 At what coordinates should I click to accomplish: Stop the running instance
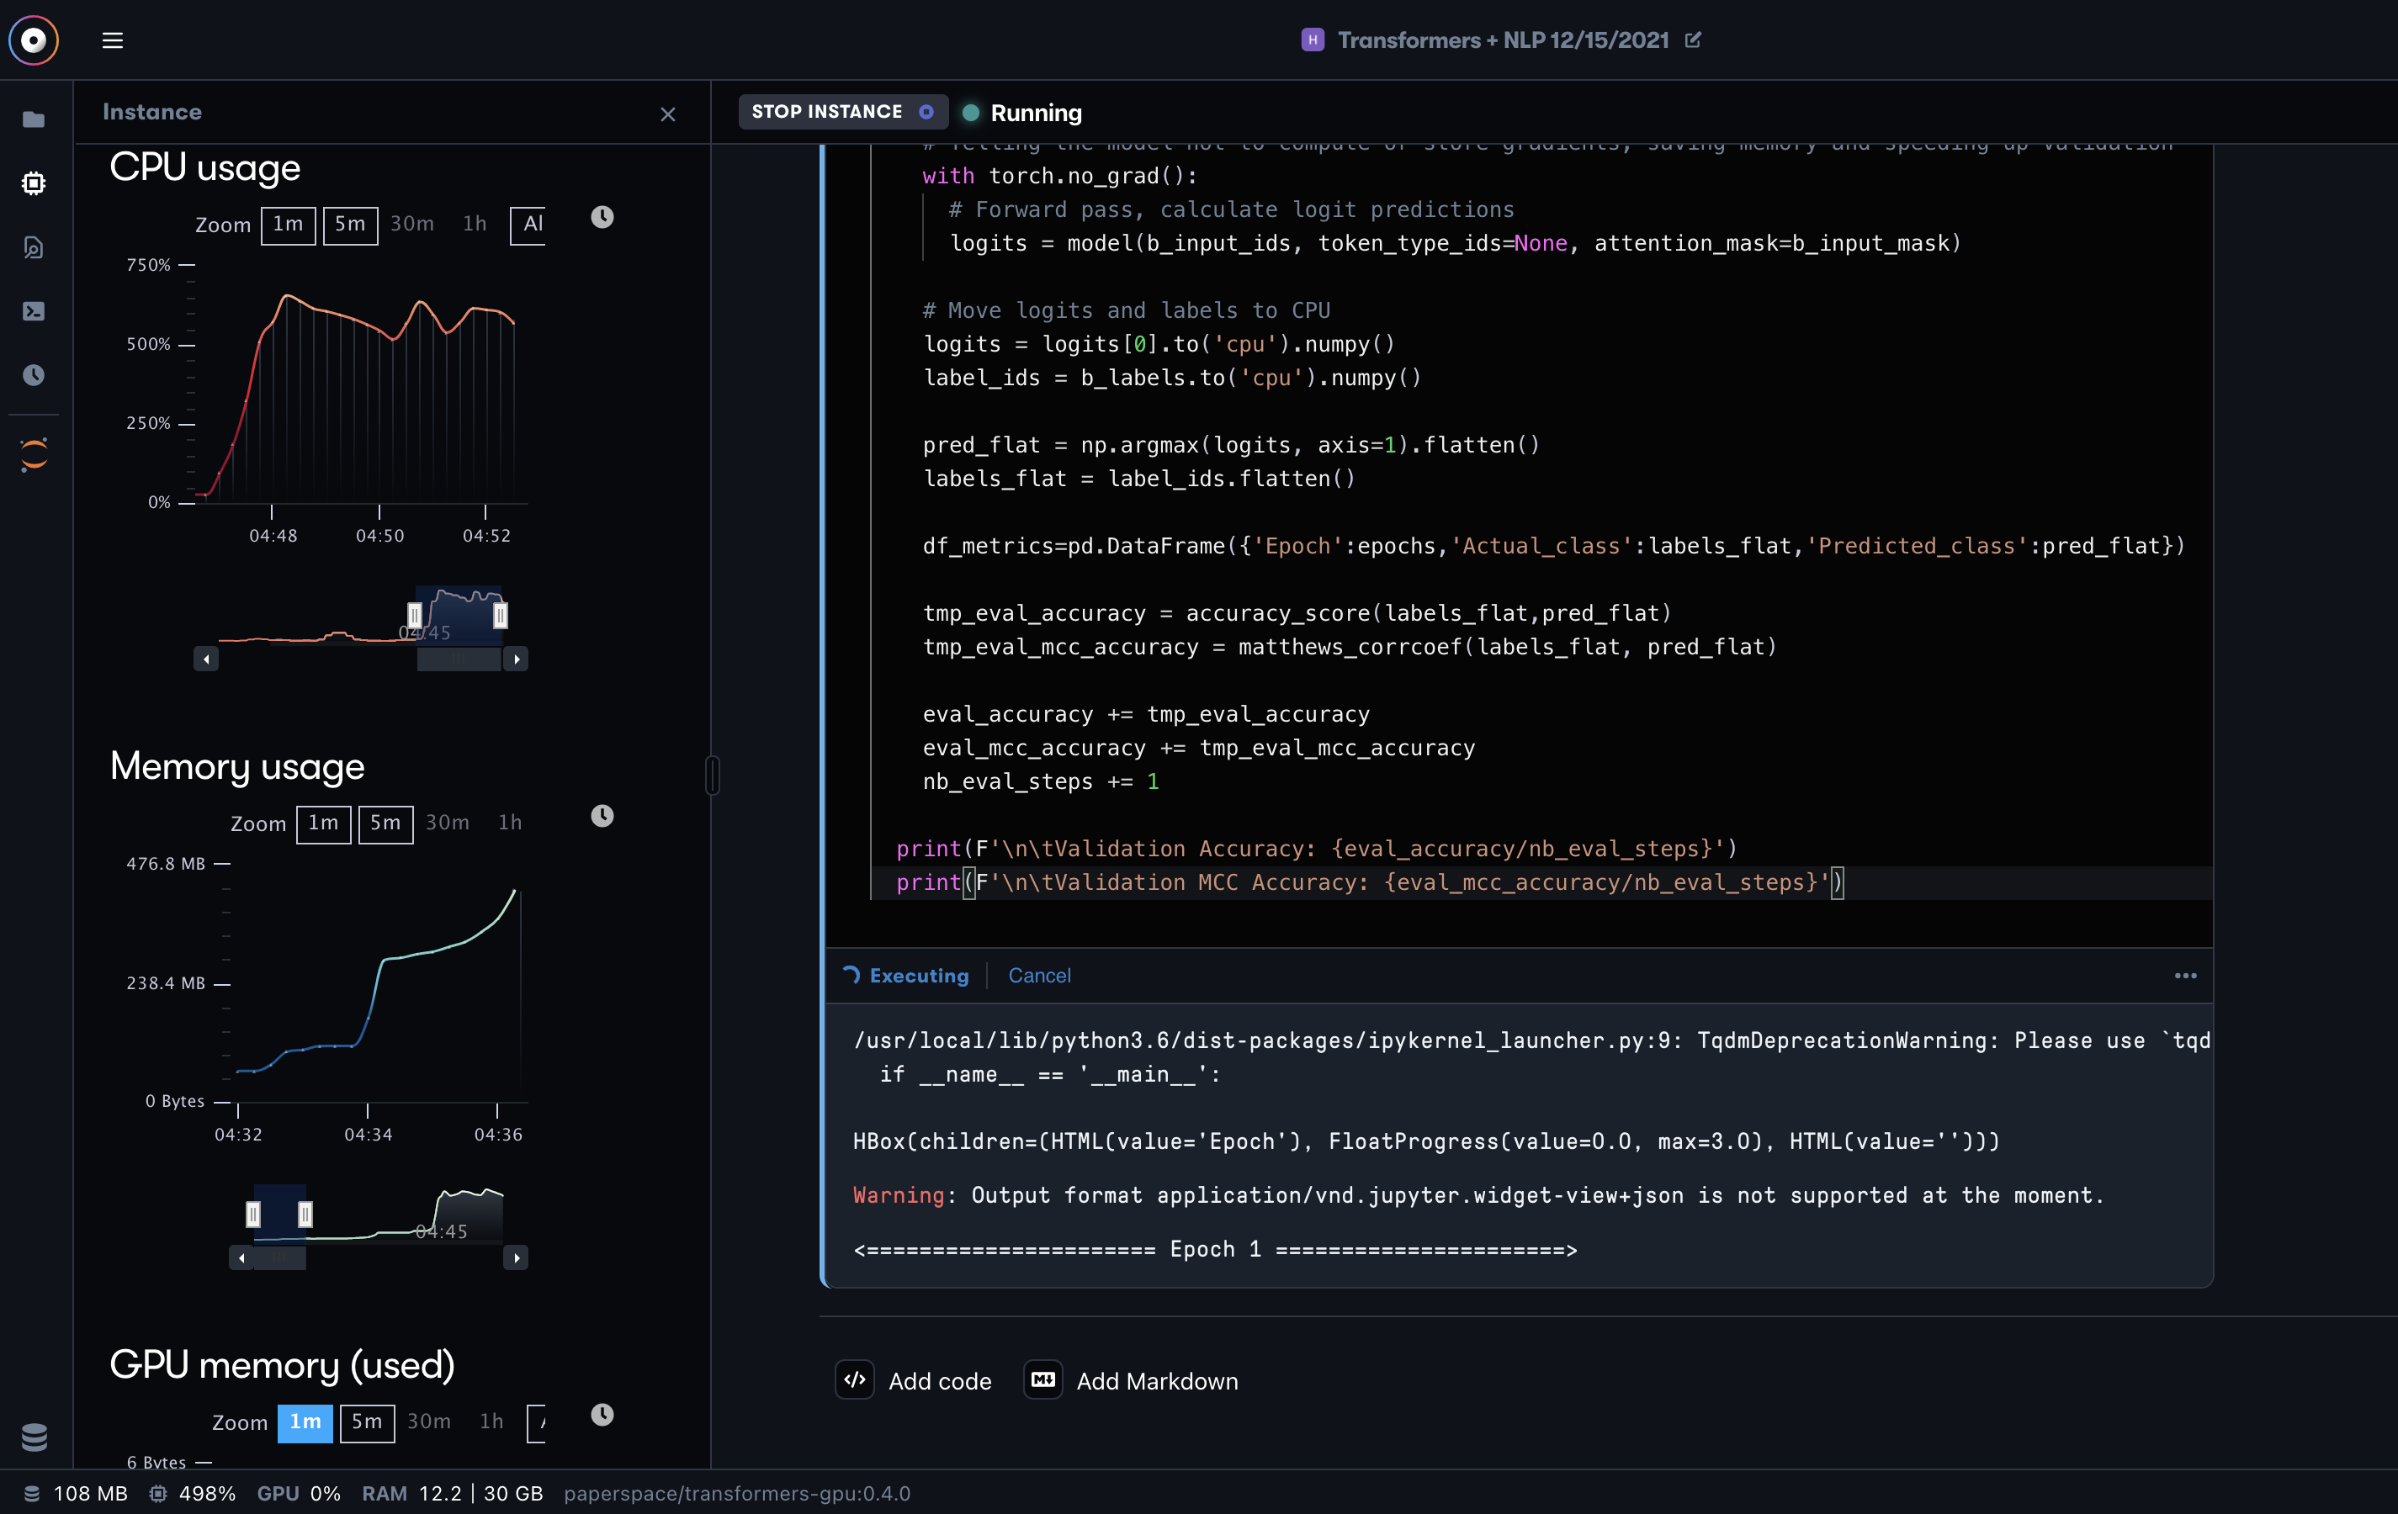pos(842,112)
